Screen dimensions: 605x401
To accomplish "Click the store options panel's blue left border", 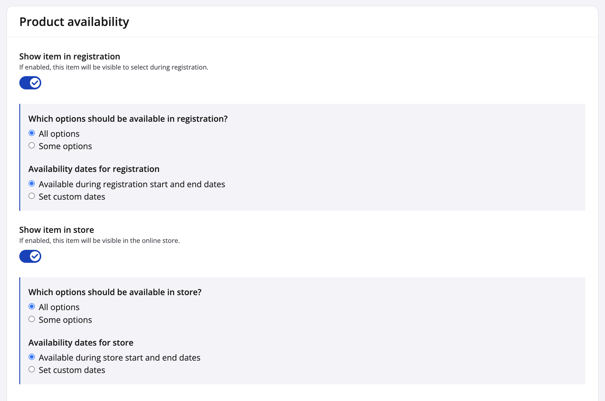I will tap(20, 331).
